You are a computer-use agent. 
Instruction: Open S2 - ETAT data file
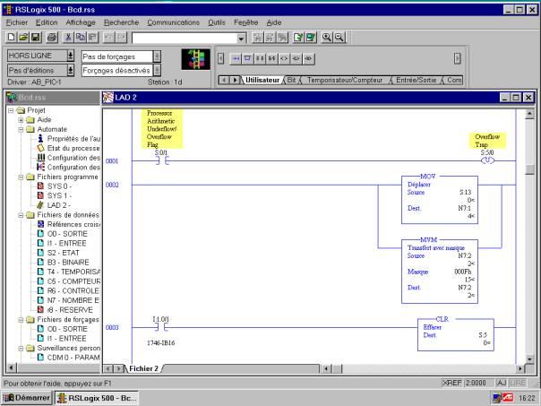click(58, 253)
